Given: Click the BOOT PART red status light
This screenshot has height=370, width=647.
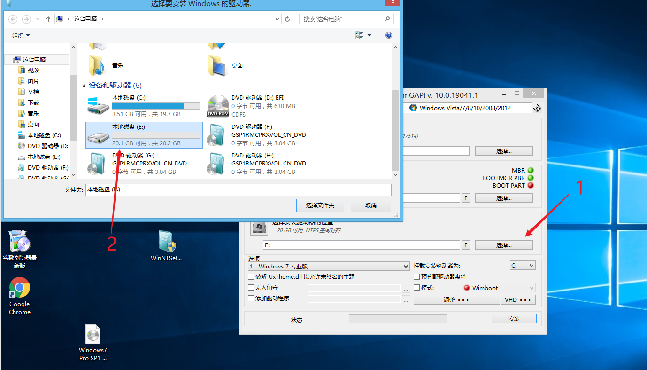Looking at the screenshot, I should click(x=531, y=185).
